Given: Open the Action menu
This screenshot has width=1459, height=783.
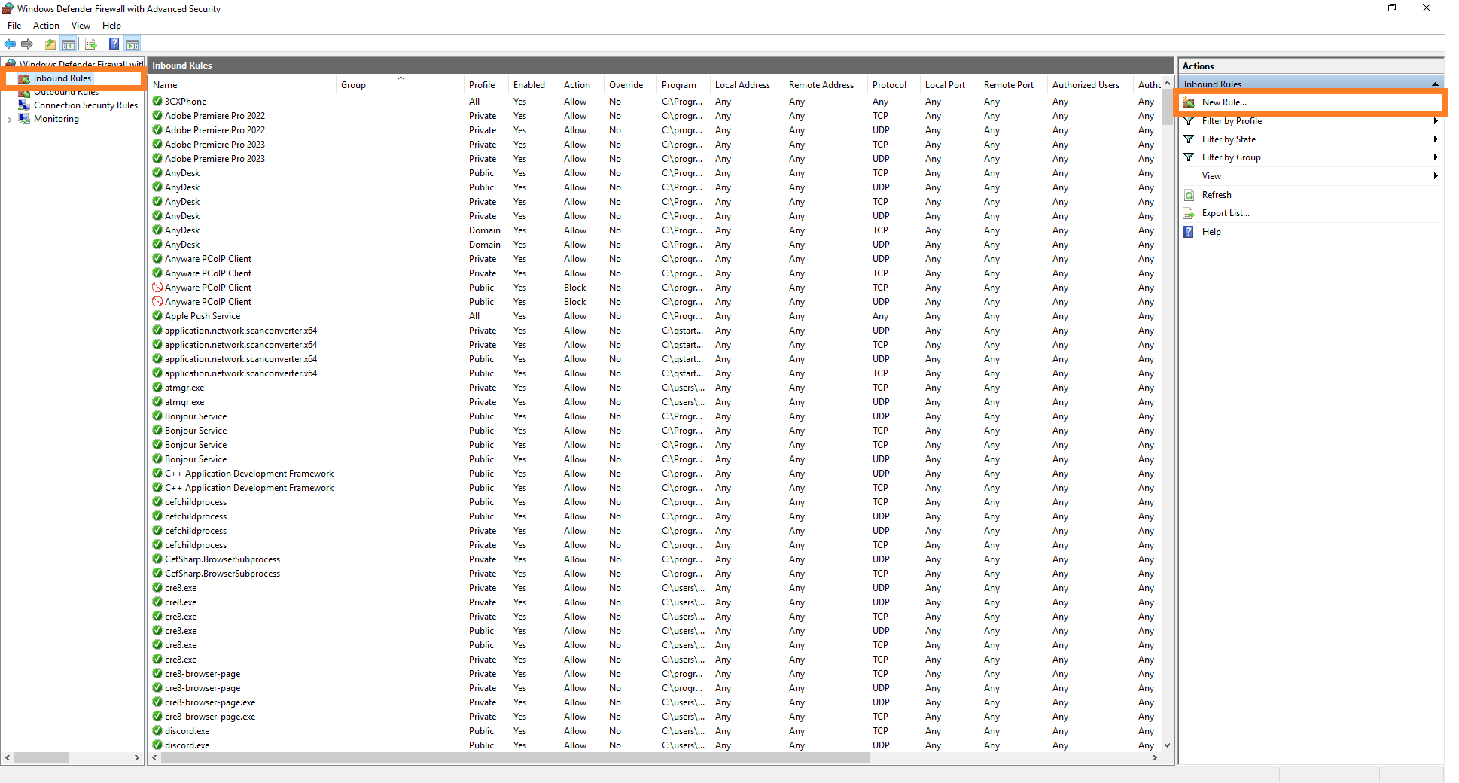Looking at the screenshot, I should [46, 26].
